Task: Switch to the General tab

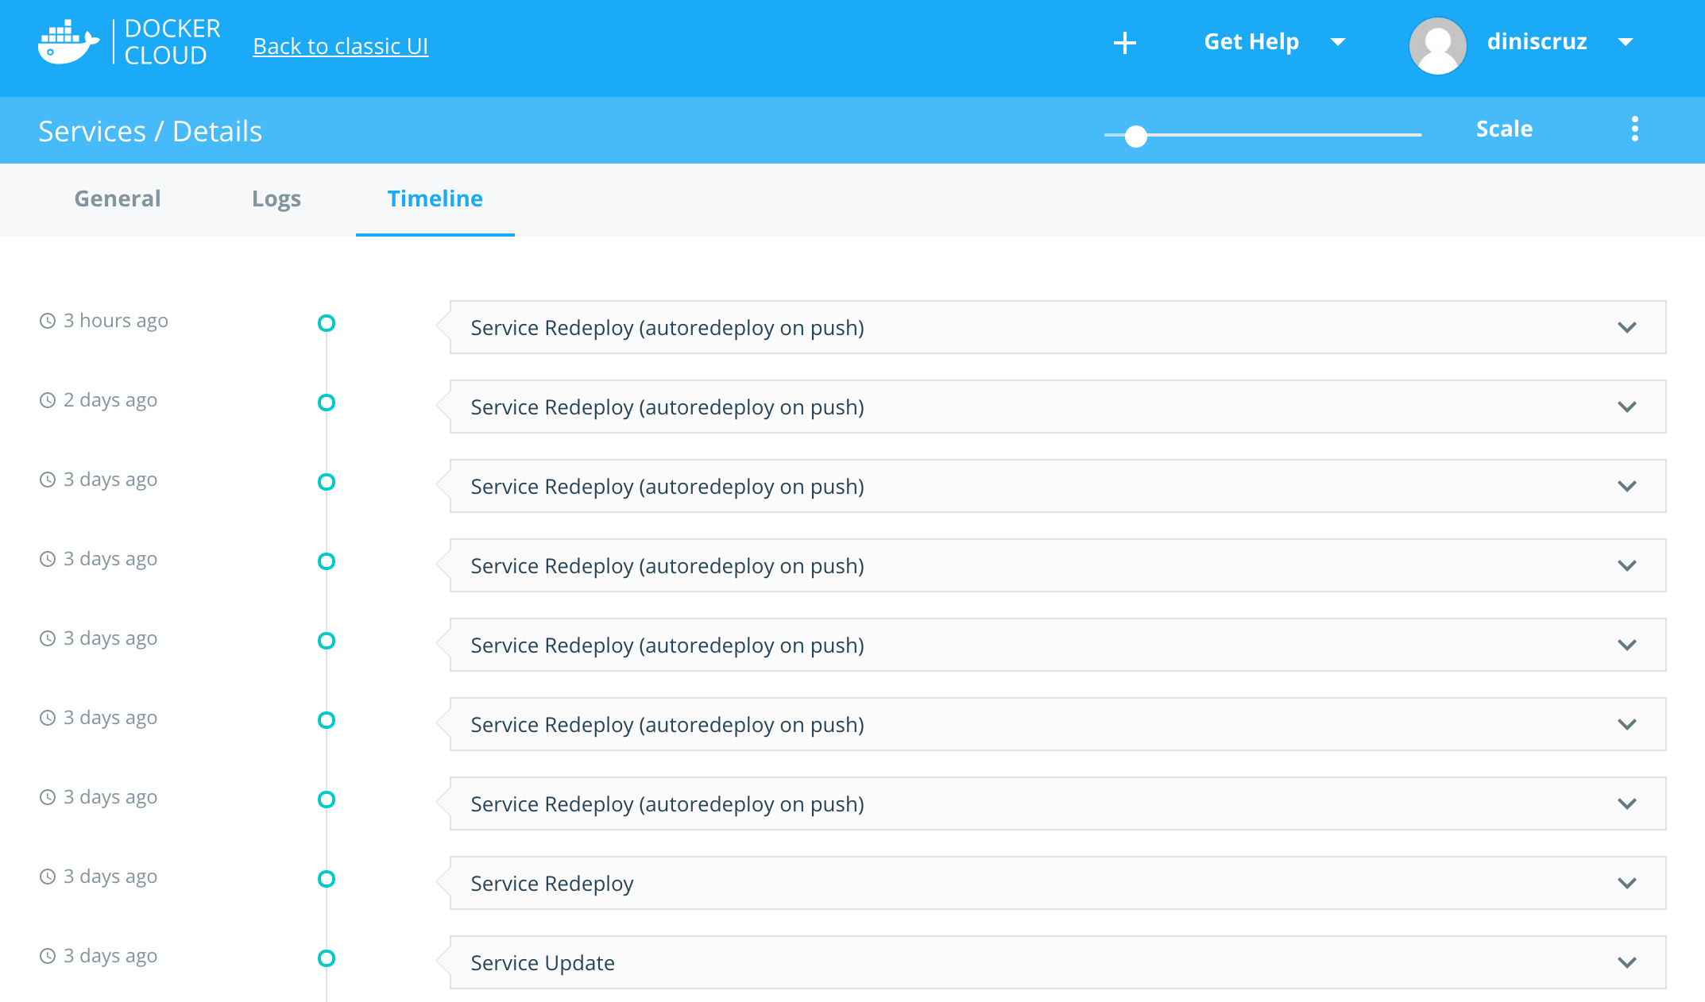Action: click(118, 198)
